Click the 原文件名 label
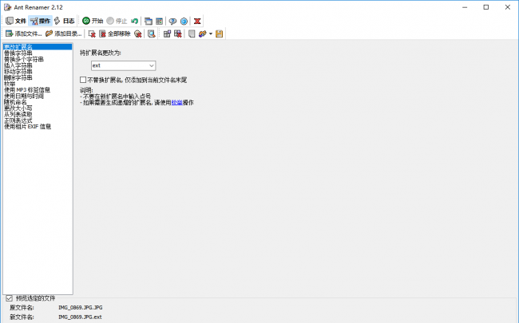The width and height of the screenshot is (519, 323). [22, 308]
